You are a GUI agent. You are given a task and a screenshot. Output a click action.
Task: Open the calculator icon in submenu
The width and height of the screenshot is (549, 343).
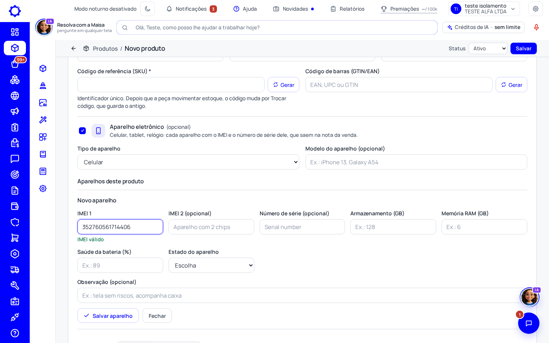pyautogui.click(x=43, y=171)
